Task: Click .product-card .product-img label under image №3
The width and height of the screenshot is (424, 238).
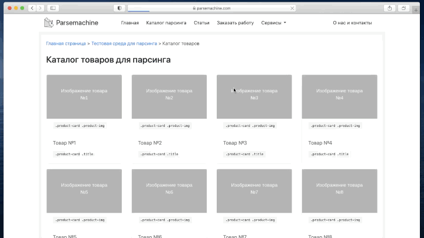Action: [x=250, y=126]
